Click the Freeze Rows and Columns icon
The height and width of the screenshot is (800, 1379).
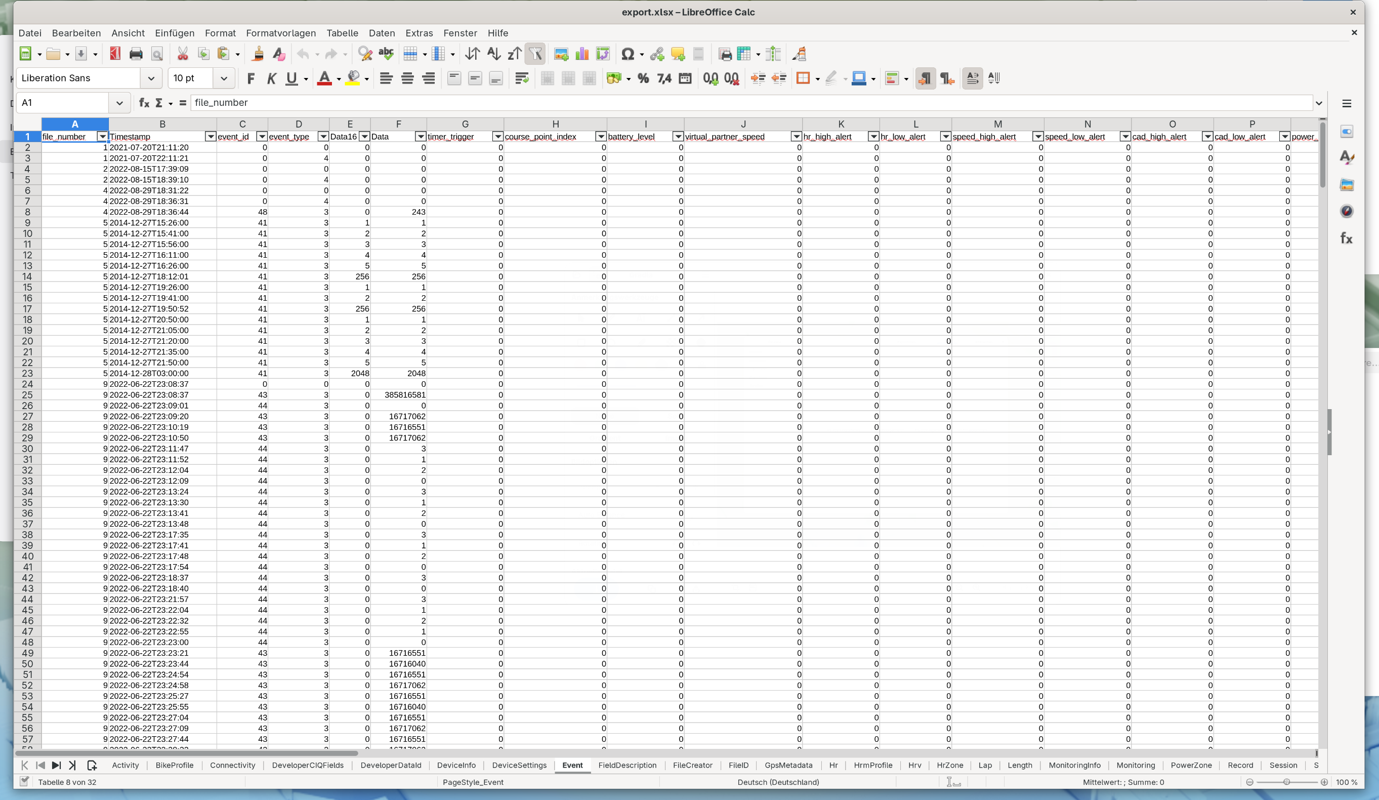pyautogui.click(x=743, y=54)
